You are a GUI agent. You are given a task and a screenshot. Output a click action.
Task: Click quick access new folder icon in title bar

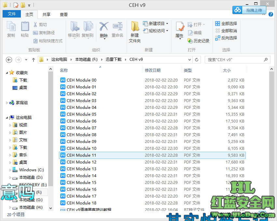click(x=23, y=5)
